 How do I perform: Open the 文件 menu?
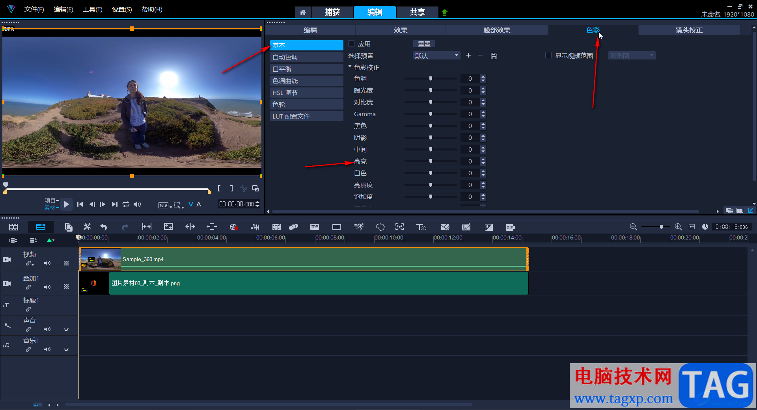pos(34,9)
